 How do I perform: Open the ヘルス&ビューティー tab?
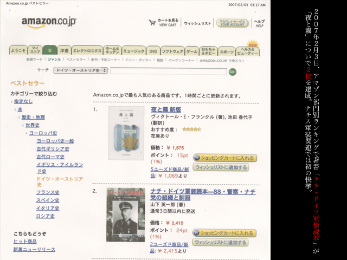(x=248, y=51)
